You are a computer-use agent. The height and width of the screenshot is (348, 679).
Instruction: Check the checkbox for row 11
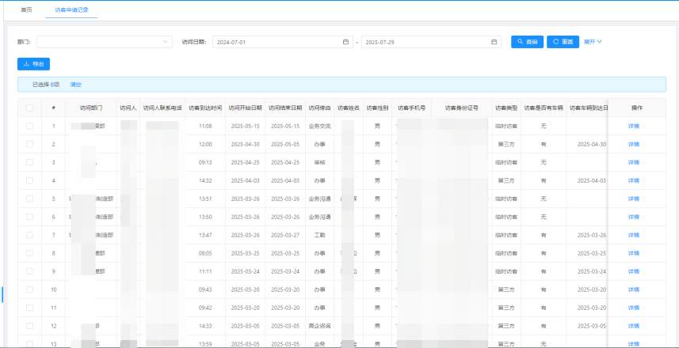click(x=29, y=308)
